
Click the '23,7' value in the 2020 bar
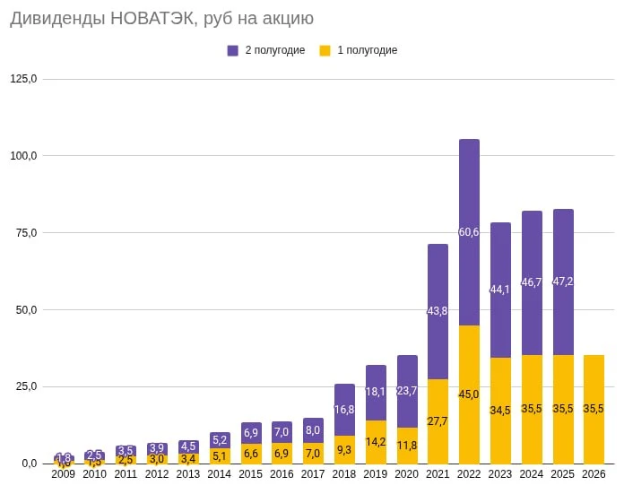407,391
